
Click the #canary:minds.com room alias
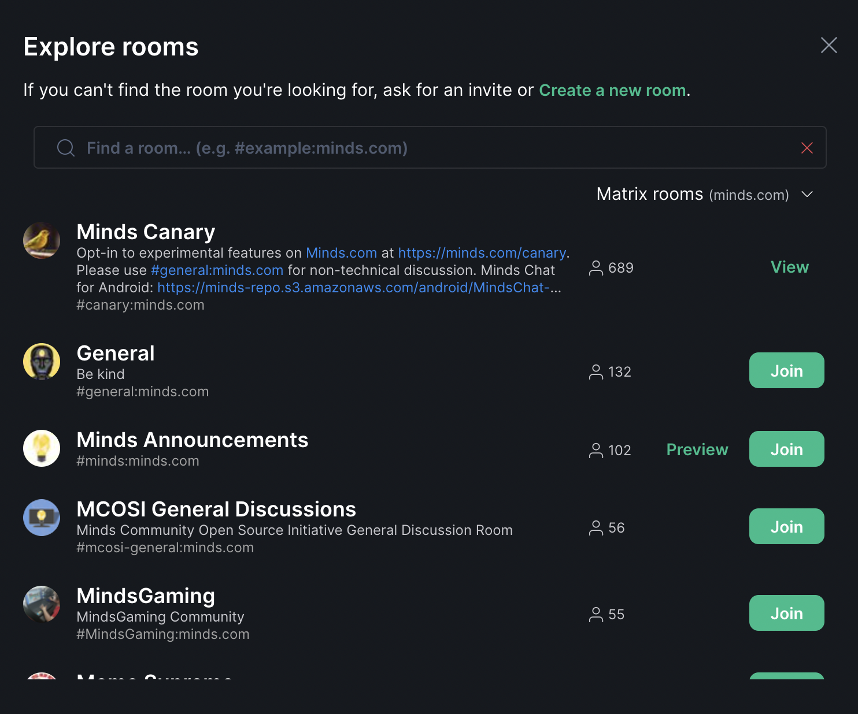[x=140, y=305]
